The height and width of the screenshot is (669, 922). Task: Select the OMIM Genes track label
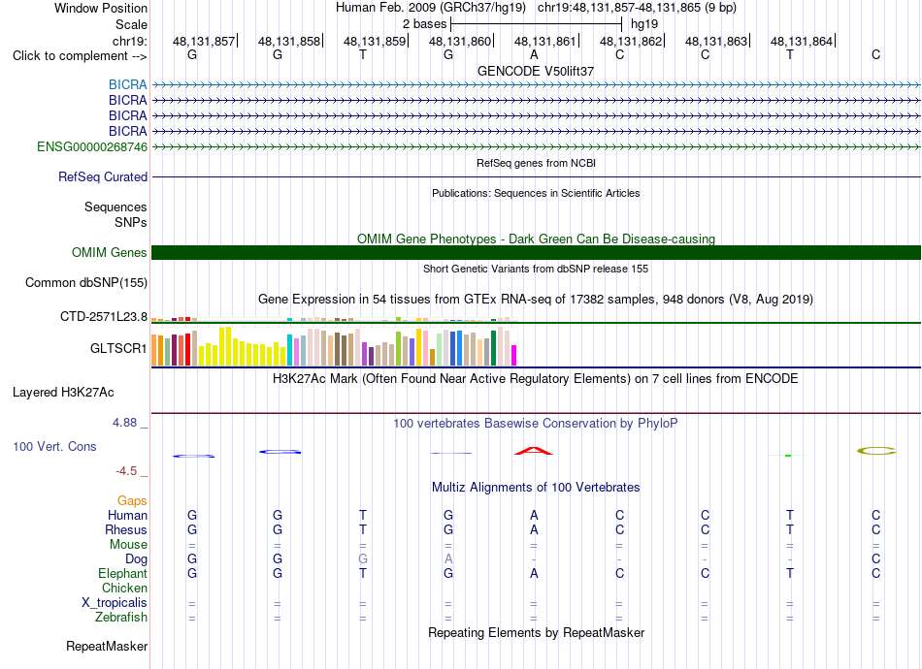(110, 252)
